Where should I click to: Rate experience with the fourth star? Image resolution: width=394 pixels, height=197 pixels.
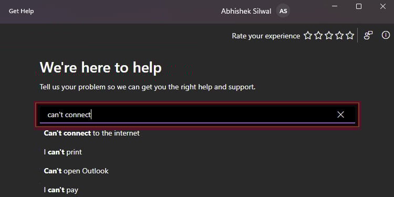[339, 36]
